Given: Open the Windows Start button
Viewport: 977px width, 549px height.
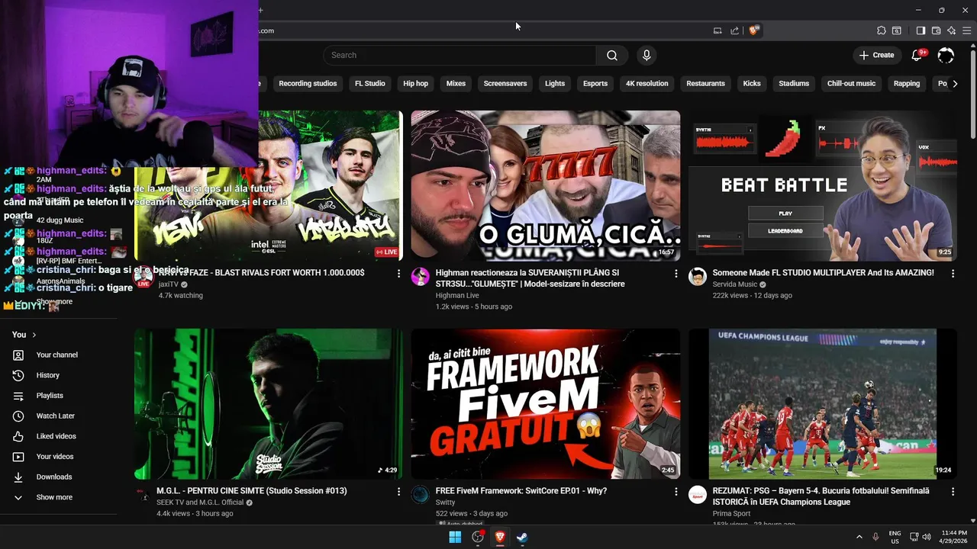Looking at the screenshot, I should click(455, 537).
